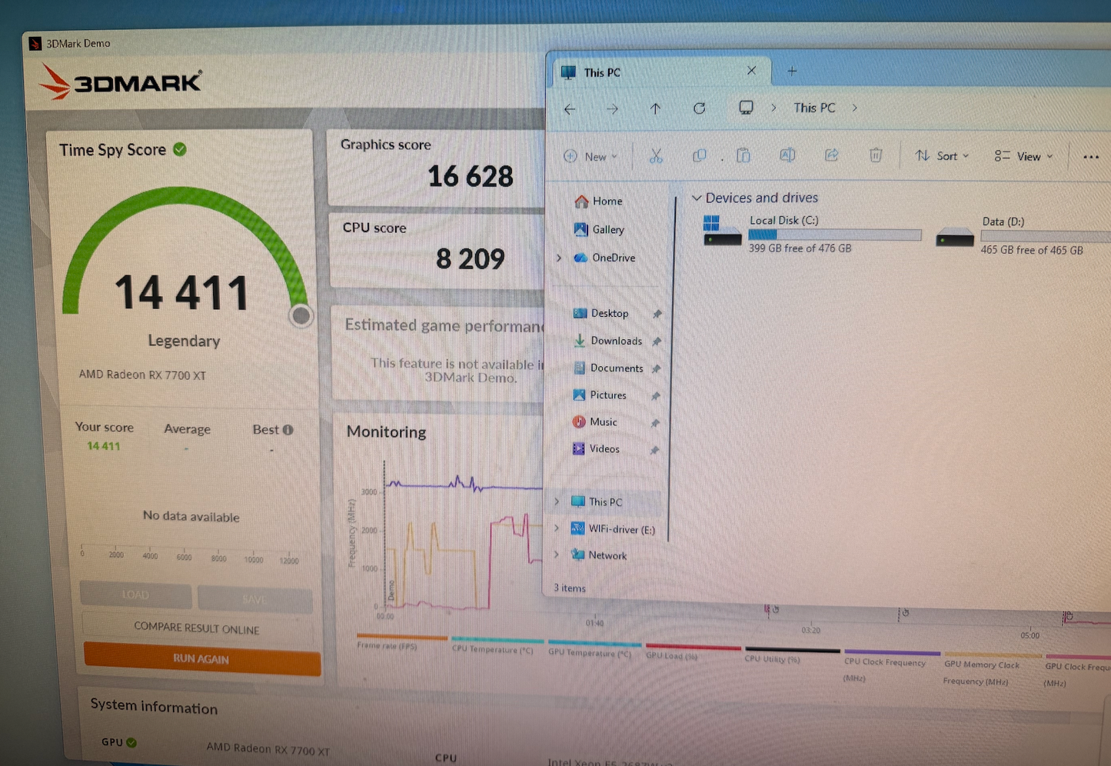Select WiFi-driver (E:) in the sidebar
The image size is (1111, 766).
613,528
